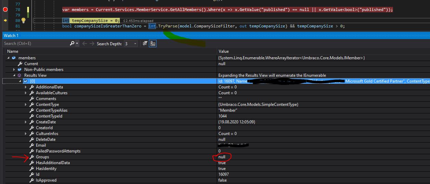Click 'TryParse' in code line 81
The image size is (430, 184).
(167, 26)
